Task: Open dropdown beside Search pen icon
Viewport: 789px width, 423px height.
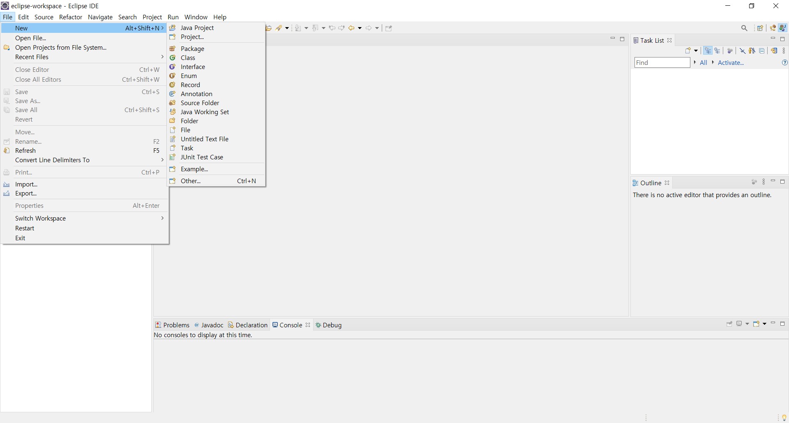Action: (287, 28)
